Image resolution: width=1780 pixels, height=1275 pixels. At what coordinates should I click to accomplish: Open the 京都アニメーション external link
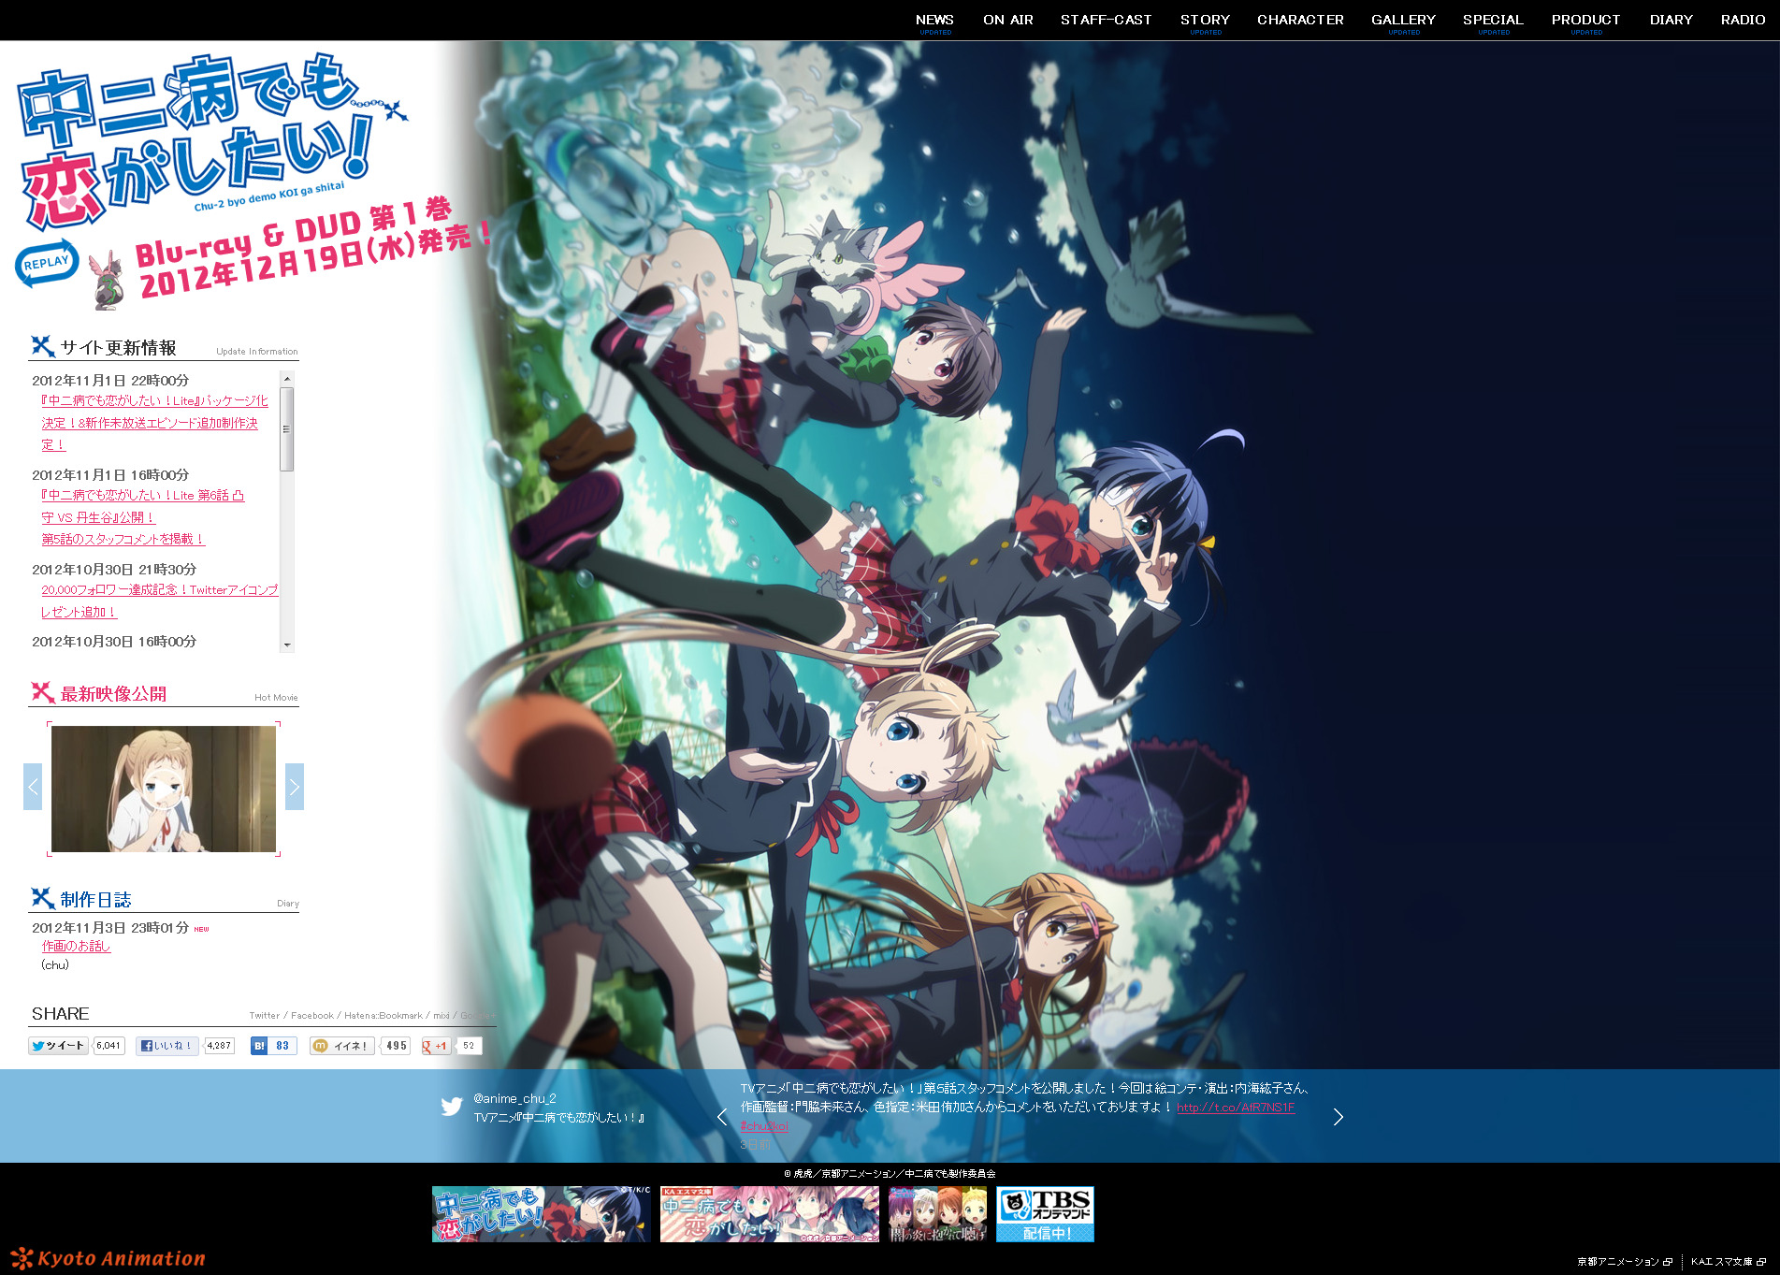(x=1625, y=1262)
